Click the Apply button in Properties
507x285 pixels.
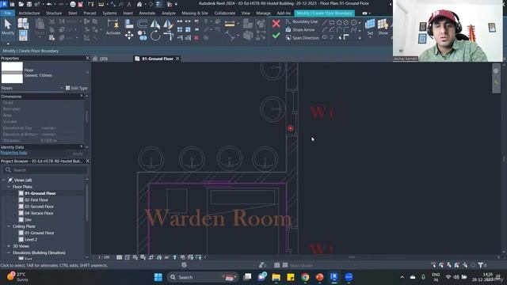[78, 154]
